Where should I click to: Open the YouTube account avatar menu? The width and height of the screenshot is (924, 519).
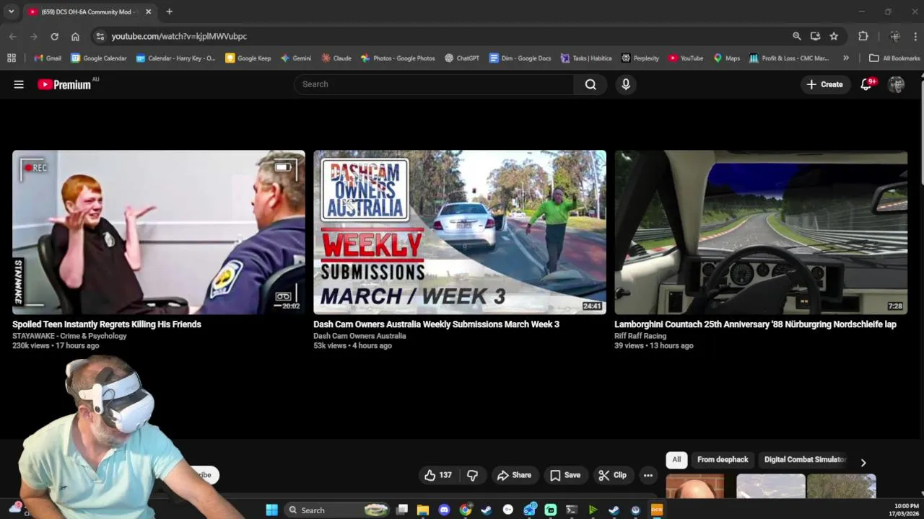897,84
